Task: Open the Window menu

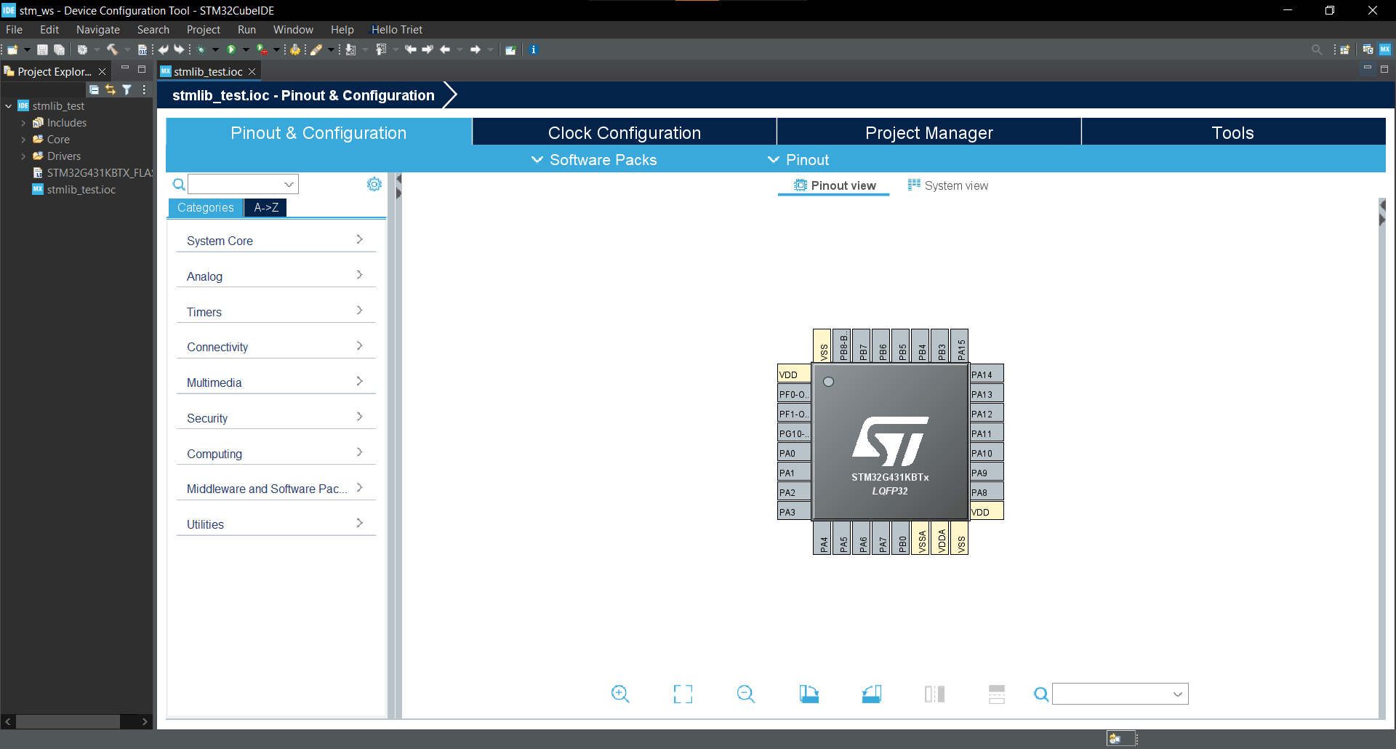Action: 293,30
